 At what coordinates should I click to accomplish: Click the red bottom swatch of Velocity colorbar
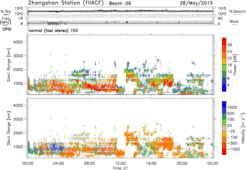(224, 152)
